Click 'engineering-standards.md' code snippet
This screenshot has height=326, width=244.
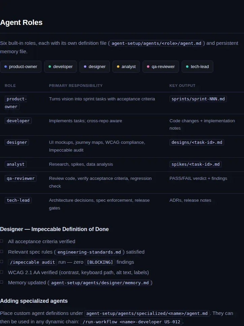pos(89,252)
